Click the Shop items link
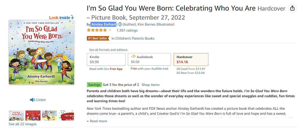The width and height of the screenshot is (307, 128). tap(150, 85)
